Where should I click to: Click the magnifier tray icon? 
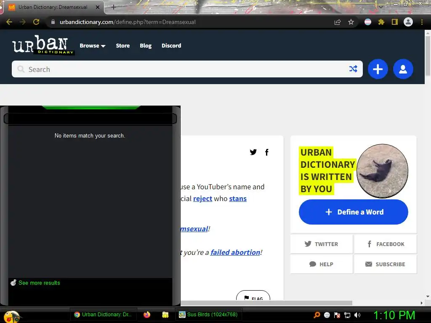(x=317, y=315)
